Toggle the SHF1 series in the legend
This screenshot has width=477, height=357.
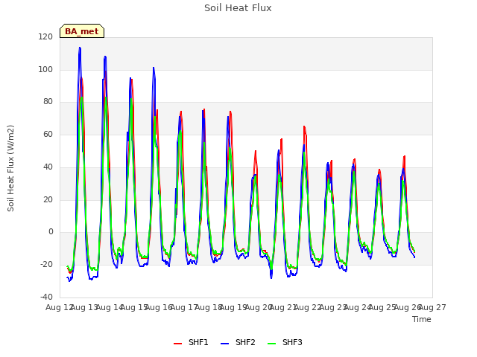pos(191,342)
